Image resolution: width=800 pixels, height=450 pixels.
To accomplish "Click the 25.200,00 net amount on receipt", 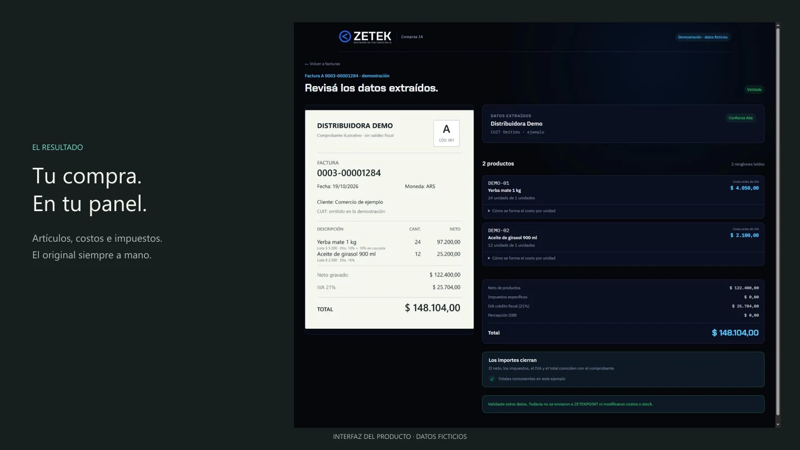I will tap(448, 254).
